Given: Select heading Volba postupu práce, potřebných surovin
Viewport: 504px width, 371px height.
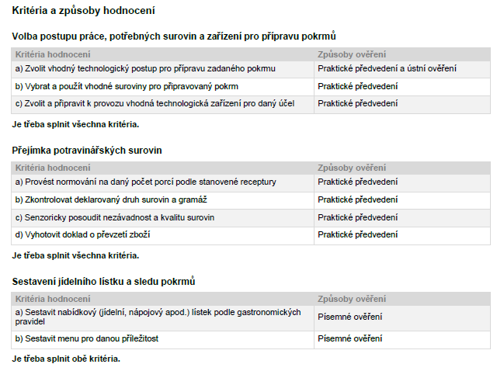Looking at the screenshot, I should (x=174, y=36).
